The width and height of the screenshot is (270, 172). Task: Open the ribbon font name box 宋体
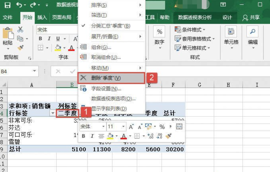[57, 30]
